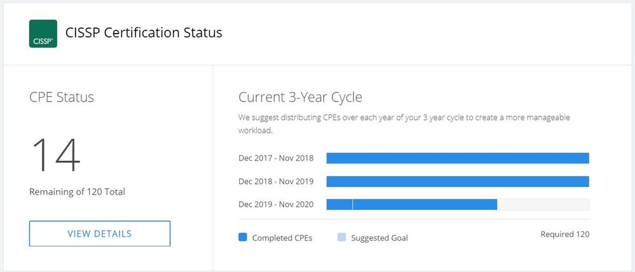Click the Completed CPEs legend label
Screen dimensions: 635x272
pyautogui.click(x=282, y=238)
